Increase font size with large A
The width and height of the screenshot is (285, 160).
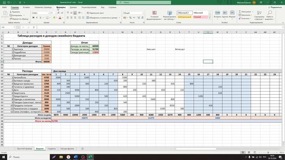point(58,13)
